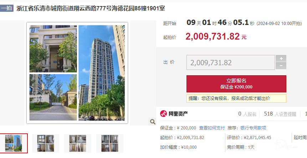Click the 一拍 first-auction badge
Viewport: 307px width, 158px height.
pos(7,9)
